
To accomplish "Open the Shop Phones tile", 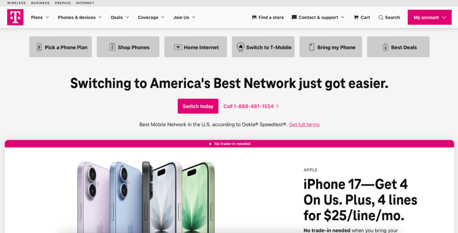I will (x=128, y=47).
